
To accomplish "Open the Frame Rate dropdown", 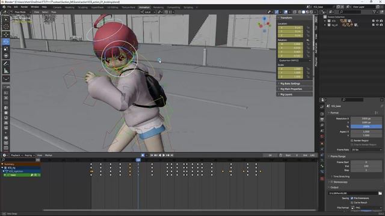I will (x=366, y=149).
